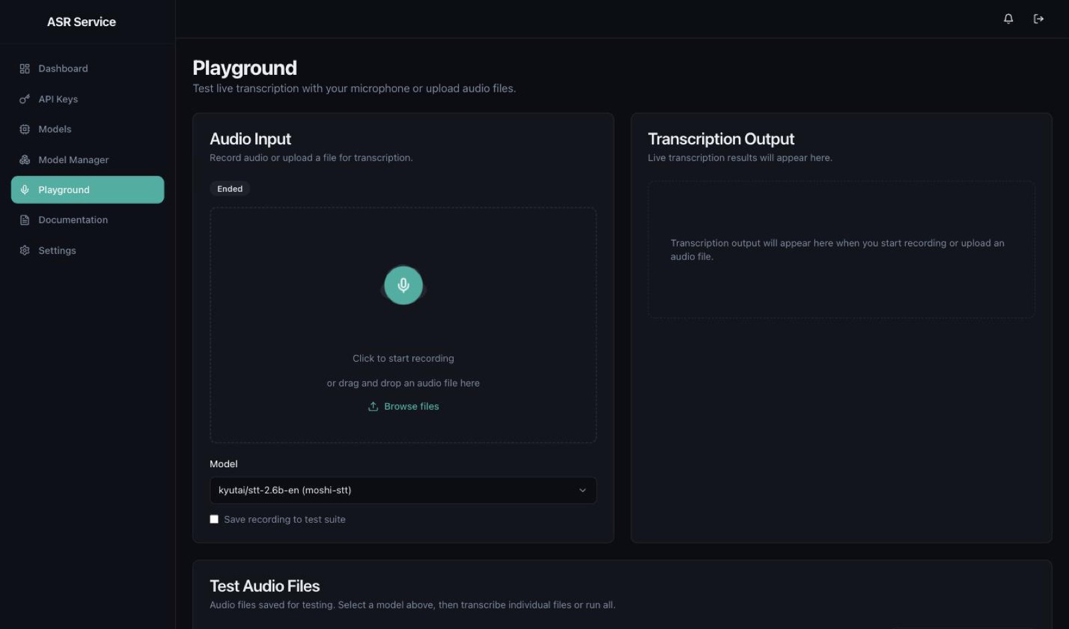
Task: Click the microphone record button
Action: coord(403,285)
